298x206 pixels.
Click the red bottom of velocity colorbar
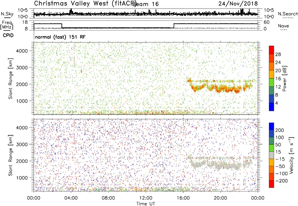pyautogui.click(x=272, y=184)
